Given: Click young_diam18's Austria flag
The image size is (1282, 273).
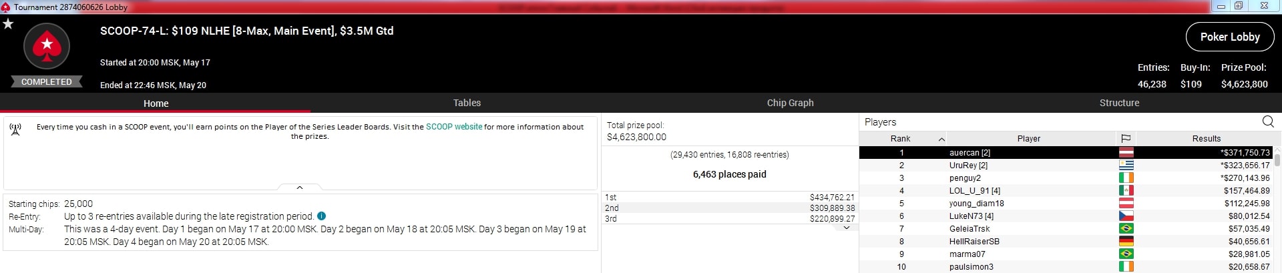Looking at the screenshot, I should pyautogui.click(x=1126, y=204).
